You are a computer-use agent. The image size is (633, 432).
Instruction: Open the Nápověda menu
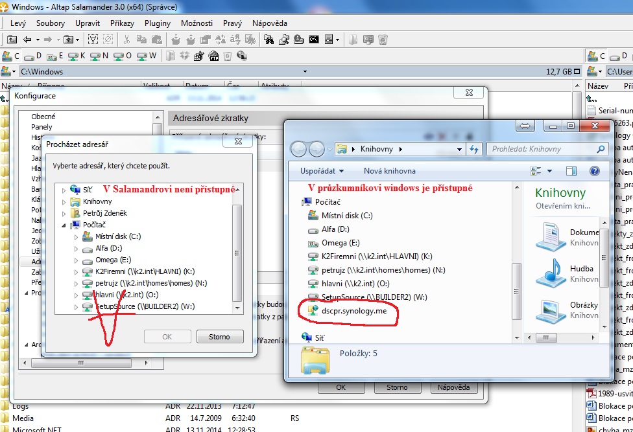click(270, 23)
